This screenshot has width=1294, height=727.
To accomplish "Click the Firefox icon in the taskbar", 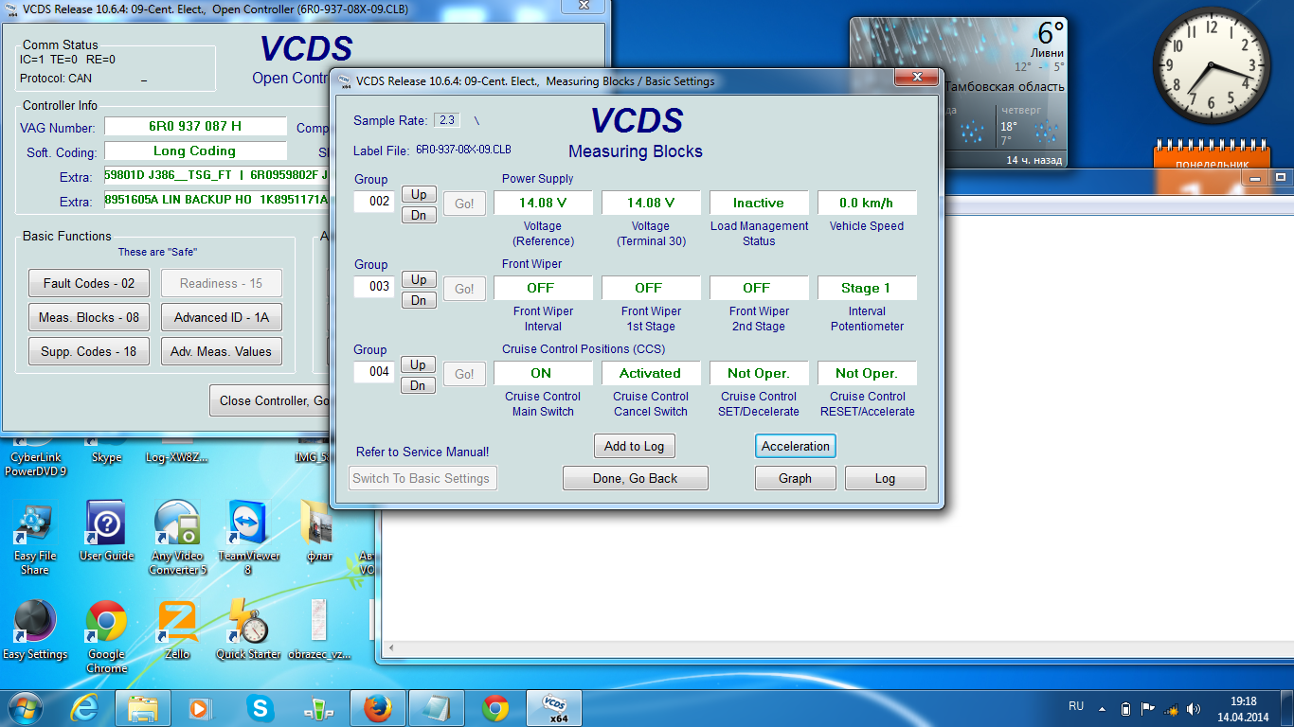I will (377, 708).
